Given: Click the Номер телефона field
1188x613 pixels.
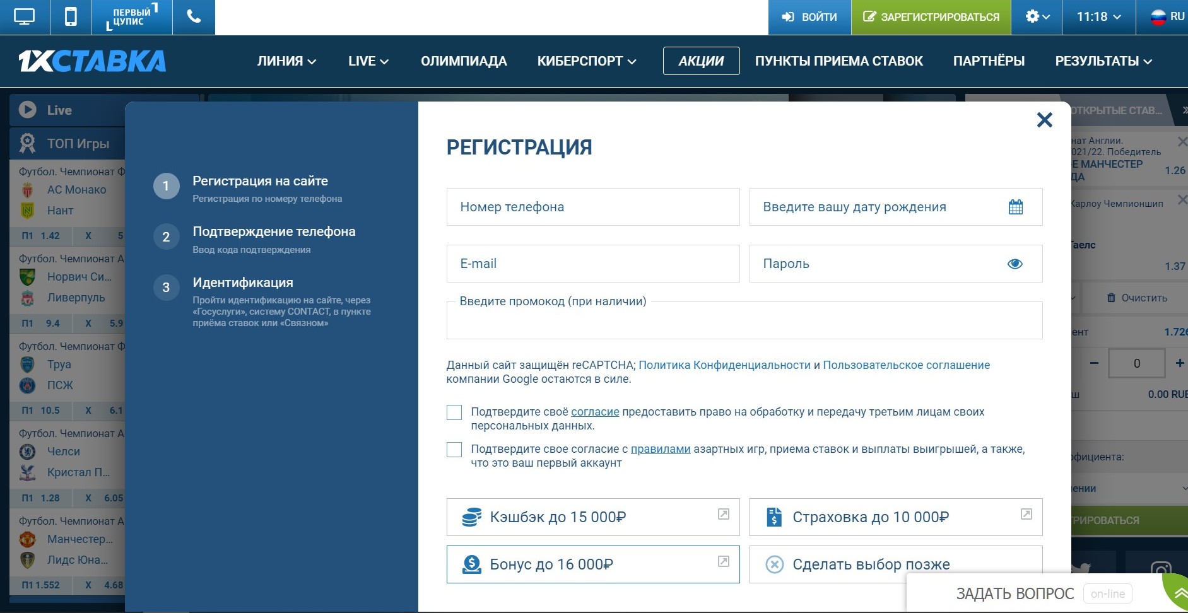Looking at the screenshot, I should [593, 207].
